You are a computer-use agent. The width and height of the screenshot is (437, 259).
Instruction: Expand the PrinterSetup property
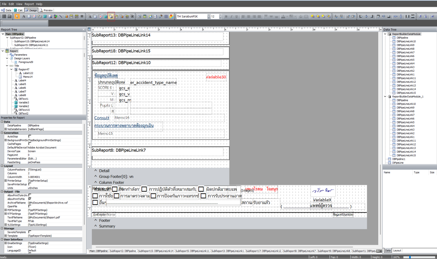coord(6,180)
